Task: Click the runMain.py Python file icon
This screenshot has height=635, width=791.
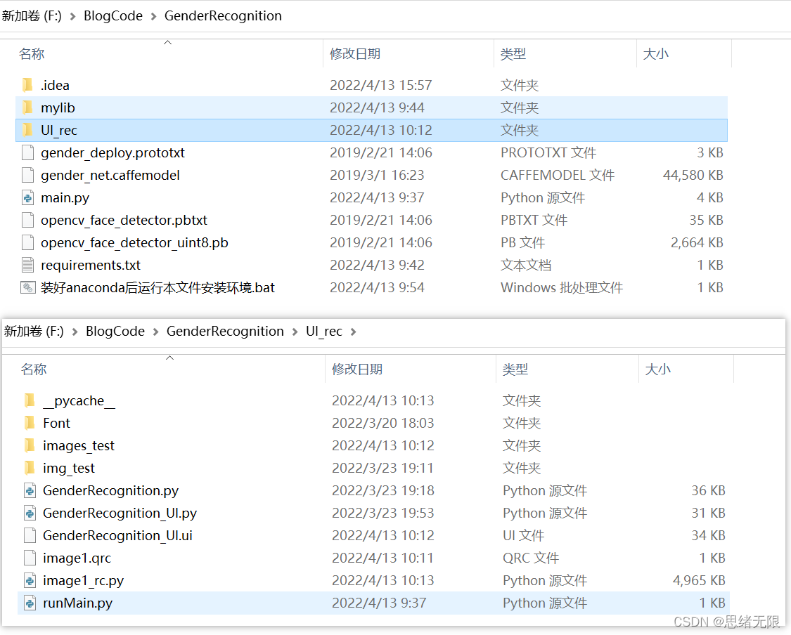Action: [30, 603]
